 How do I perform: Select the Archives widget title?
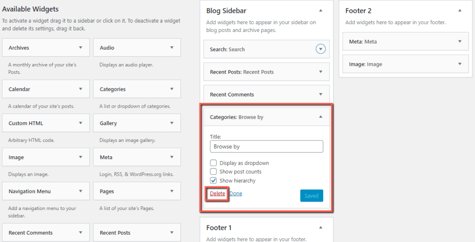(19, 48)
